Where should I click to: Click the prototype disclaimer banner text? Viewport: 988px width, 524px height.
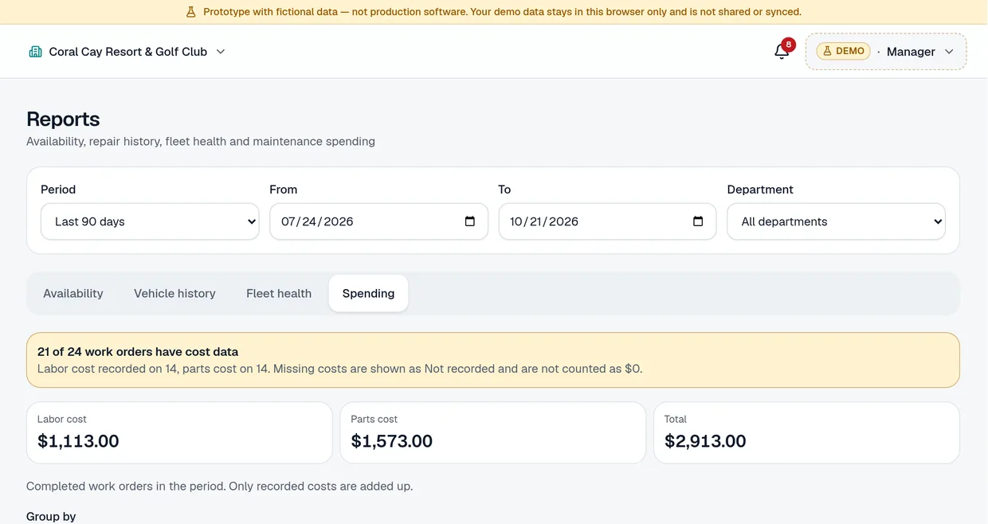pyautogui.click(x=502, y=12)
